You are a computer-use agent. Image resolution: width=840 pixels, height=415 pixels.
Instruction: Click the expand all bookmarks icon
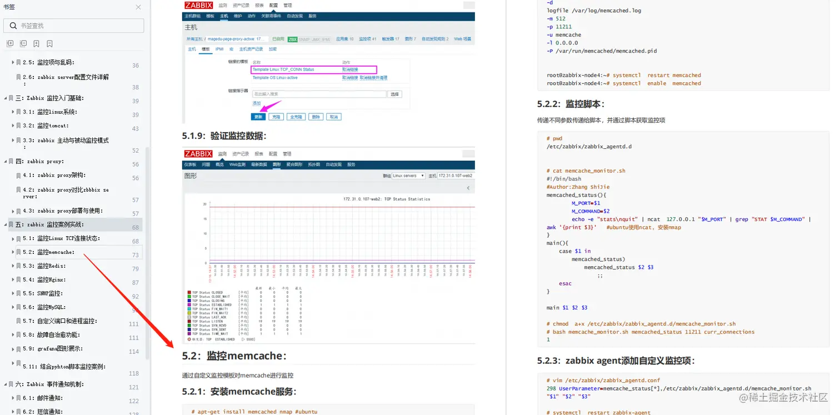click(x=10, y=43)
